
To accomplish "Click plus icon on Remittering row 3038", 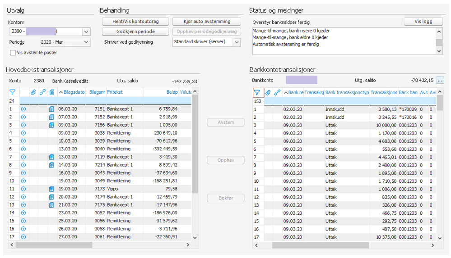I will pyautogui.click(x=23, y=133).
